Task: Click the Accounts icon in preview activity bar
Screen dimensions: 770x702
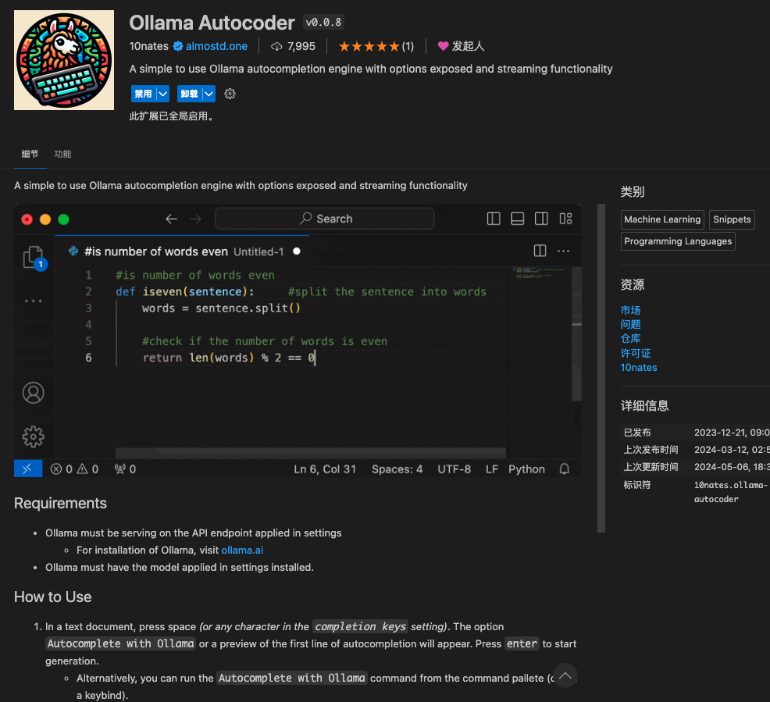Action: 34,393
